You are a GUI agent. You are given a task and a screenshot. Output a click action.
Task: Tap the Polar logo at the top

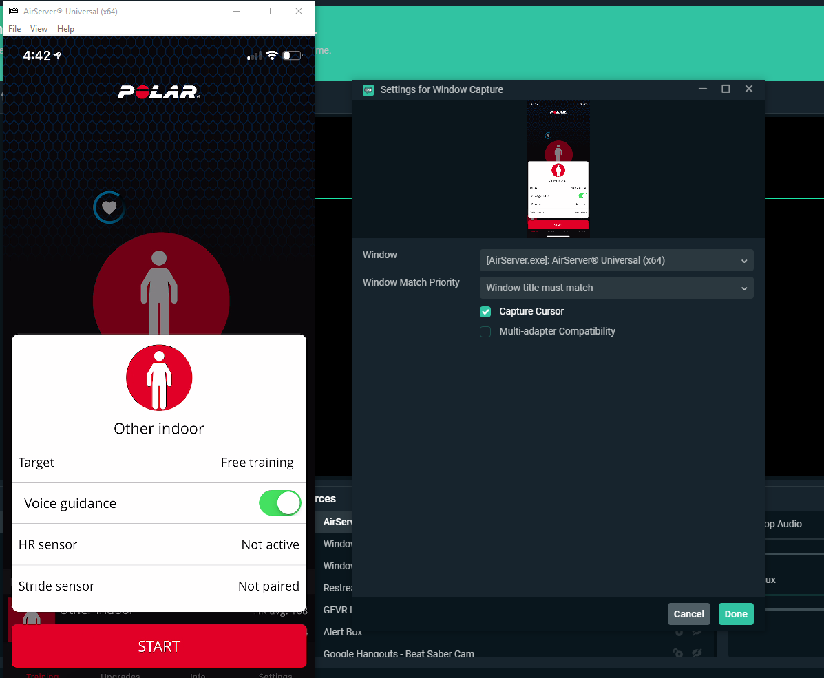[159, 92]
